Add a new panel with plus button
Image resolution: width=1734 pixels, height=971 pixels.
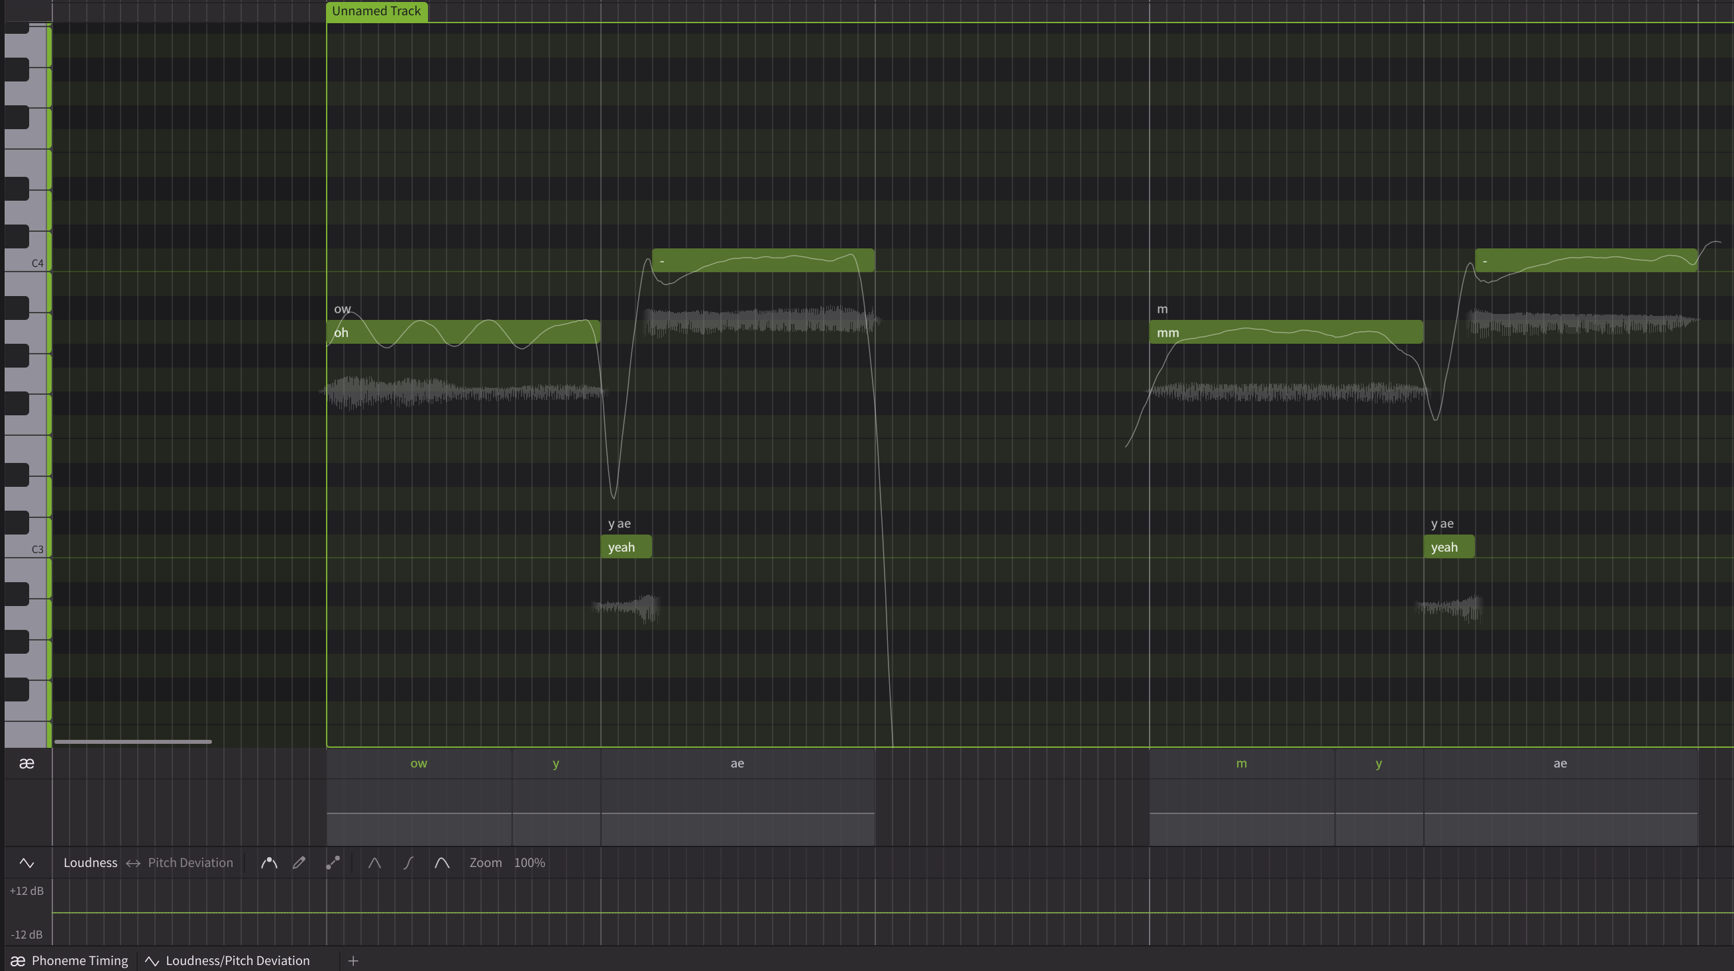pos(353,961)
